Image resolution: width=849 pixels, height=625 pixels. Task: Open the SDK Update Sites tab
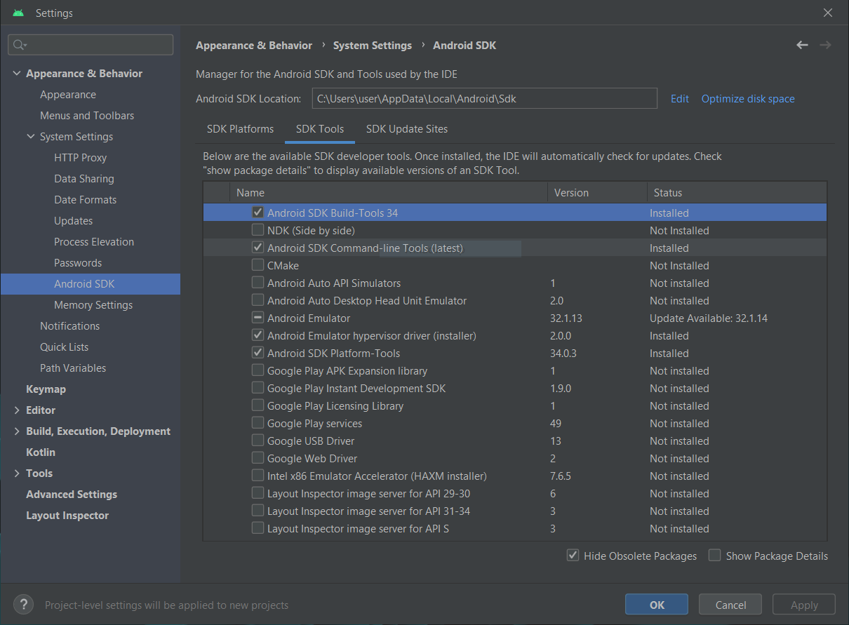point(406,129)
